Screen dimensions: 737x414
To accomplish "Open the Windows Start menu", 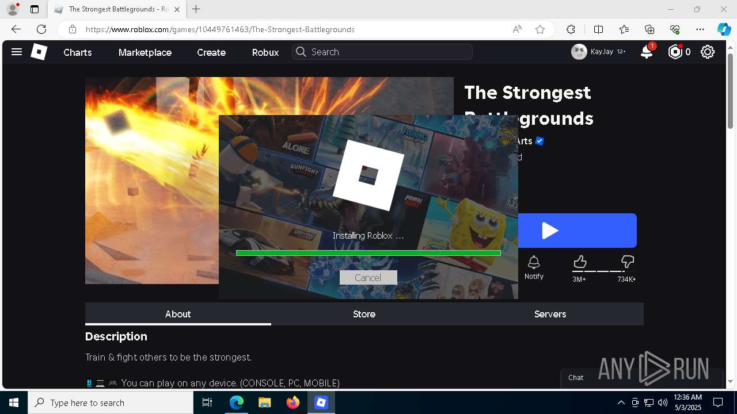I will [14, 402].
